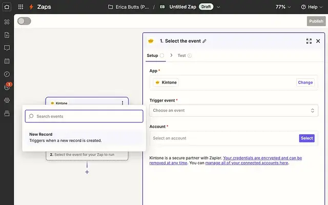Open the Trigger event dropdown
The height and width of the screenshot is (205, 328).
(x=234, y=110)
